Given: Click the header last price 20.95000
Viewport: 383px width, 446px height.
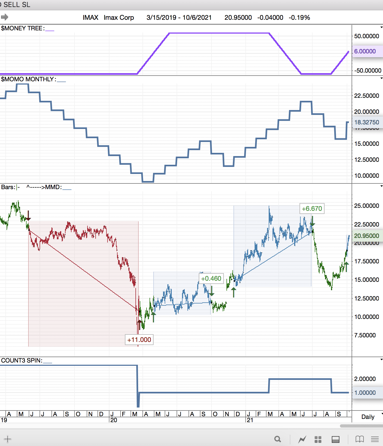Looking at the screenshot, I should point(238,17).
